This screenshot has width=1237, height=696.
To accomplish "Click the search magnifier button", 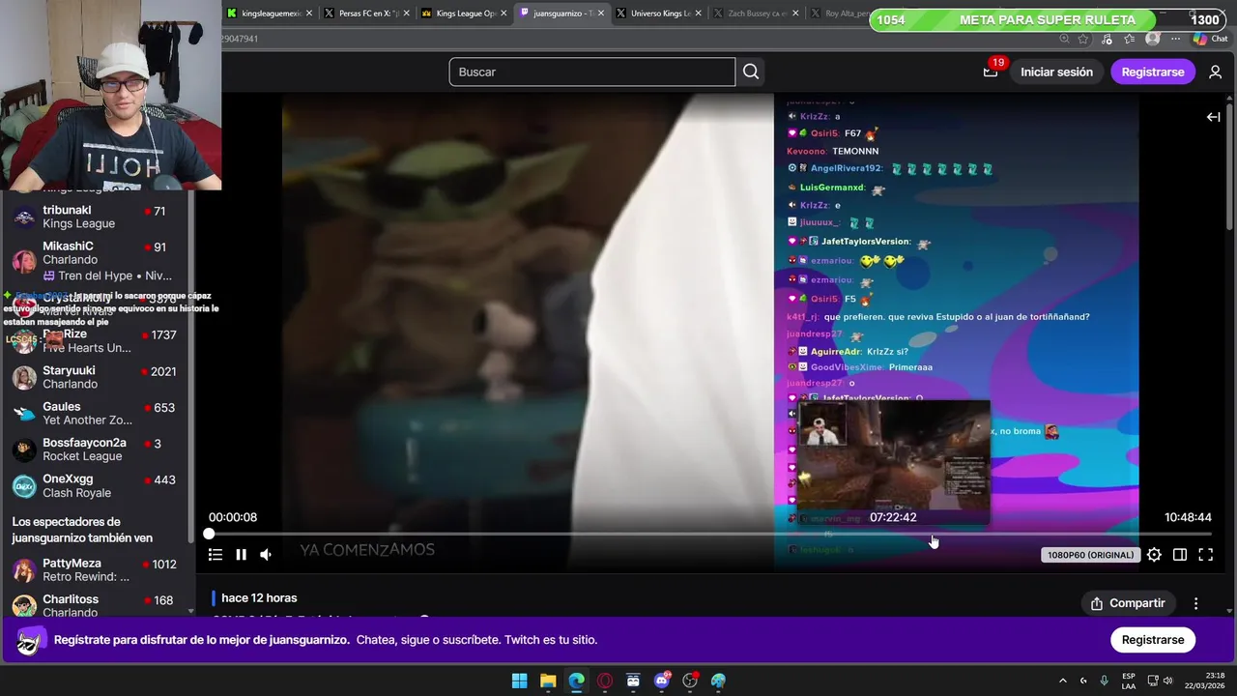I will (x=751, y=72).
